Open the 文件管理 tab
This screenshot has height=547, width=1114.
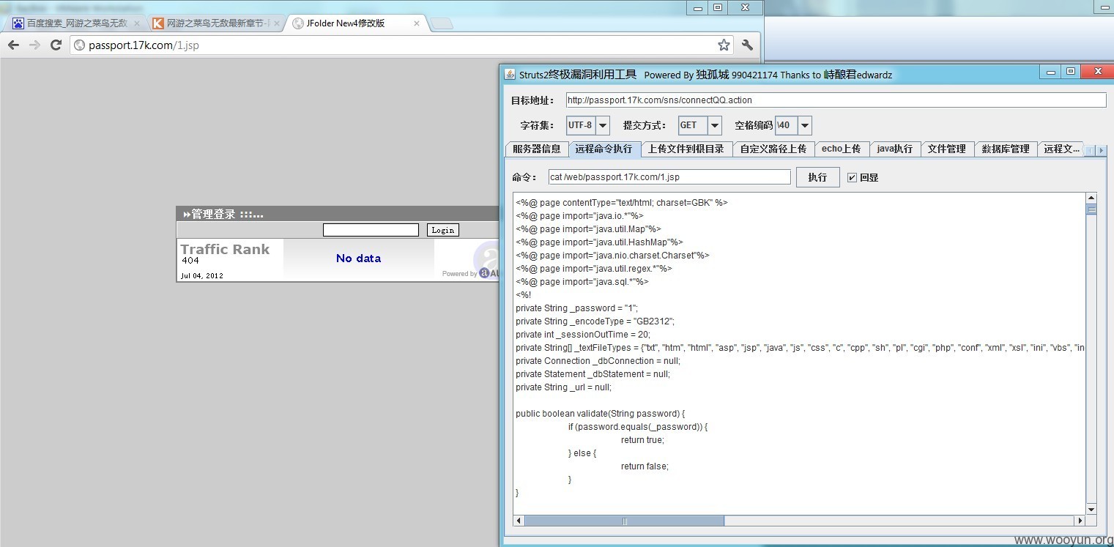coord(947,149)
